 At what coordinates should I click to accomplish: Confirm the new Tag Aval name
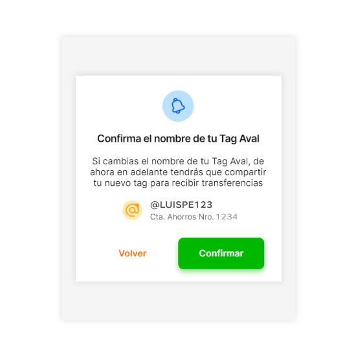[221, 253]
